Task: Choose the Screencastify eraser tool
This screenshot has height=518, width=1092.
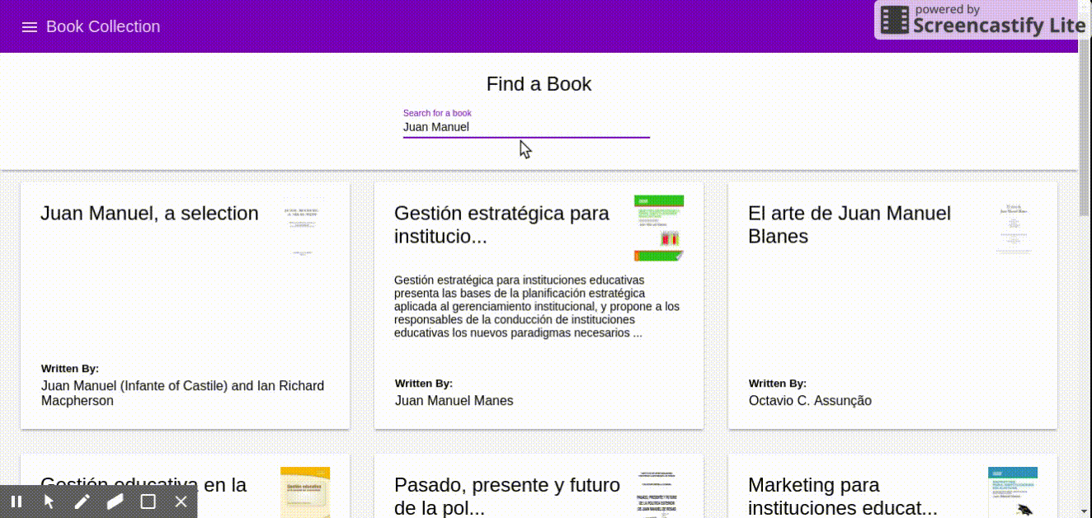Action: tap(115, 502)
